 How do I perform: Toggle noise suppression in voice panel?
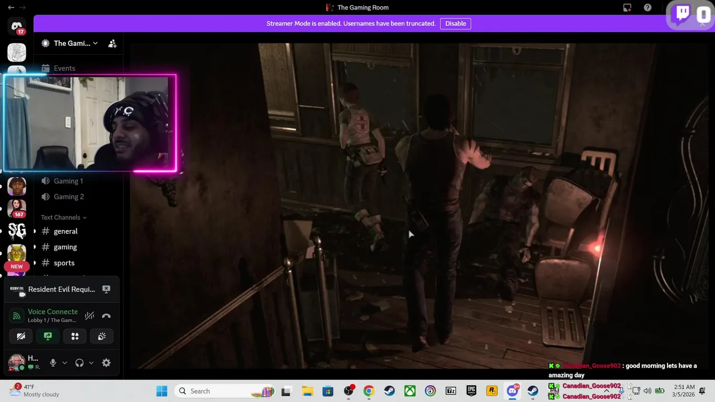(x=89, y=316)
